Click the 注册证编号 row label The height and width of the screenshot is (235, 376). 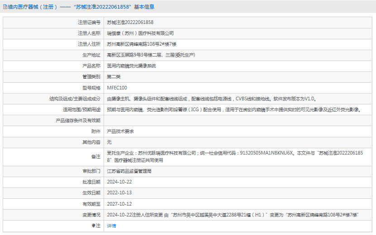coord(89,22)
